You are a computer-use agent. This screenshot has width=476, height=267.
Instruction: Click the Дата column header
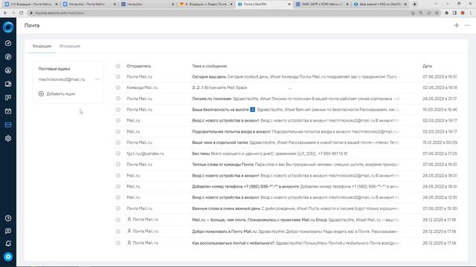(x=427, y=66)
